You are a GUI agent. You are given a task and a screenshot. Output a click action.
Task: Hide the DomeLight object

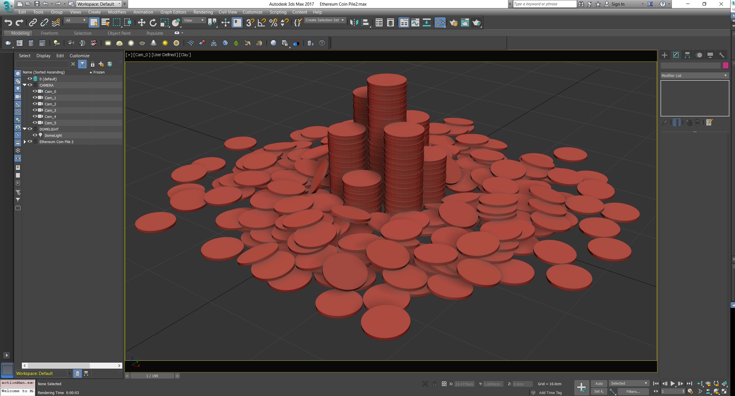click(35, 135)
